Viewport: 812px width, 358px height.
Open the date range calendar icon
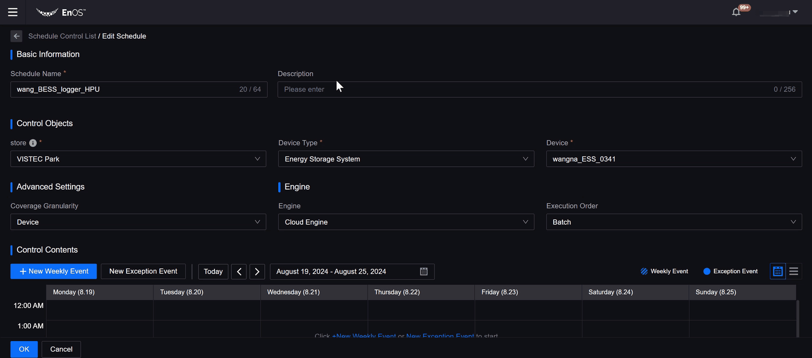coord(424,272)
